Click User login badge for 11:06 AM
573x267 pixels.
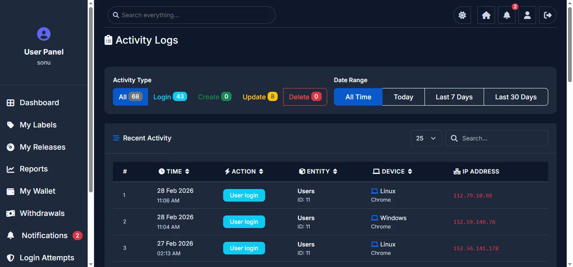click(244, 195)
